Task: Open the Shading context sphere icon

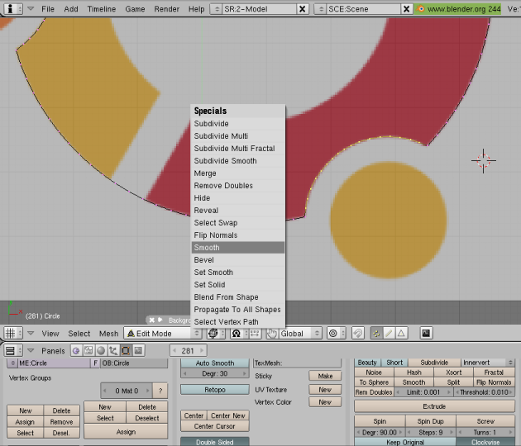Action: [101, 350]
